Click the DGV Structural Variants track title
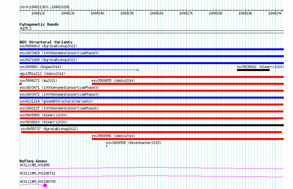This screenshot has width=293, height=189. pyautogui.click(x=46, y=42)
